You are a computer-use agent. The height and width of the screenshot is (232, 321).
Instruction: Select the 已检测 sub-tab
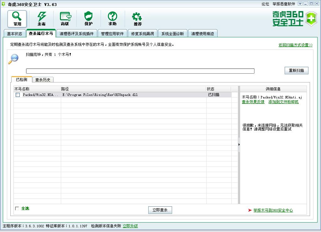coord(22,79)
